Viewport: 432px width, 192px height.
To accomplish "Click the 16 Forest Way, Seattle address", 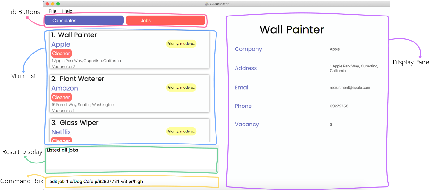I will click(83, 105).
